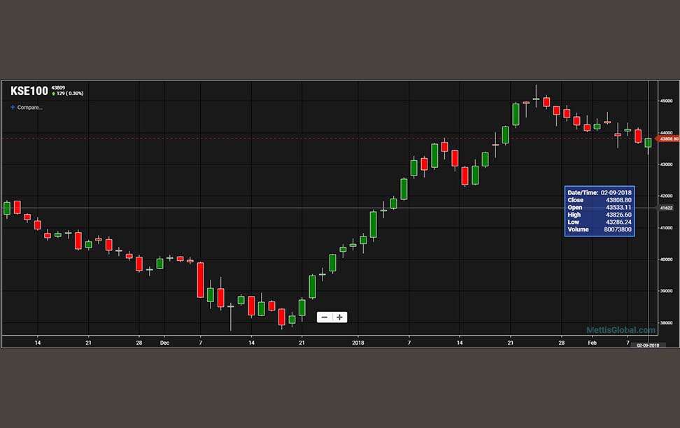Click the tall red candle after Dec 7
The width and height of the screenshot is (680, 428).
200,280
